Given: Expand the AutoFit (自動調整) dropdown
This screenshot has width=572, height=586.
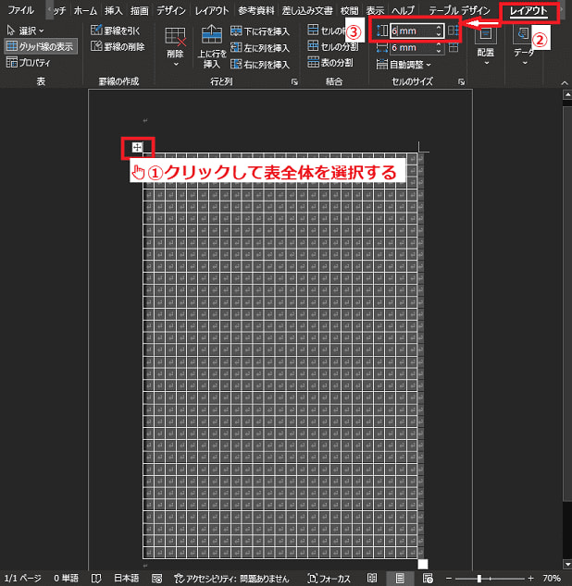Looking at the screenshot, I should pos(410,65).
